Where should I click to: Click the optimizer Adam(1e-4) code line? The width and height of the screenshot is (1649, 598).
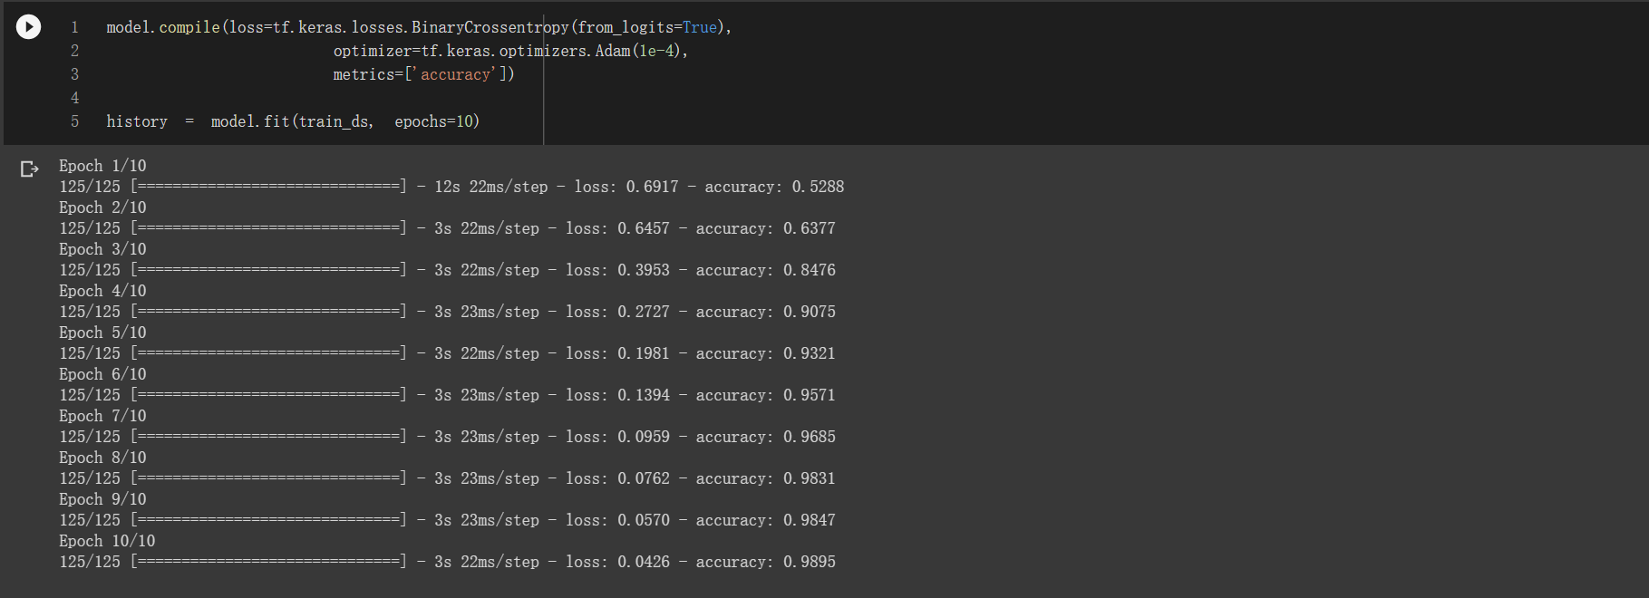510,51
